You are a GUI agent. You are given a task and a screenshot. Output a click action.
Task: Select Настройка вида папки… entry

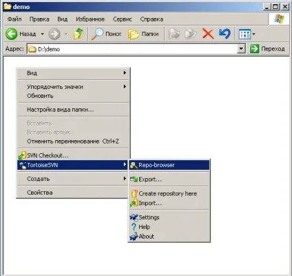click(74, 110)
